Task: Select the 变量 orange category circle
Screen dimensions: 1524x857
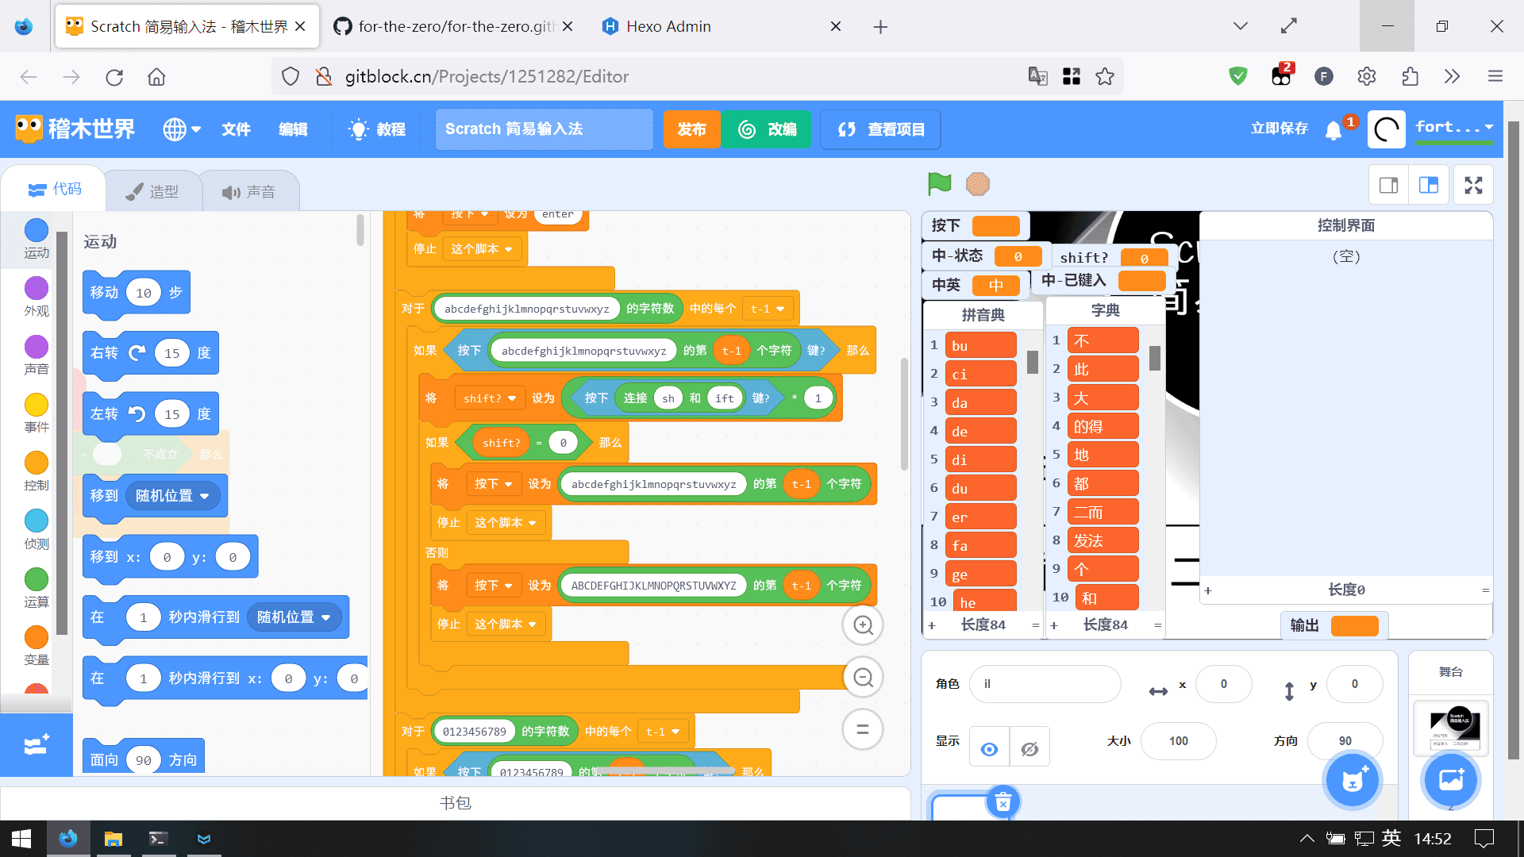Action: [37, 637]
